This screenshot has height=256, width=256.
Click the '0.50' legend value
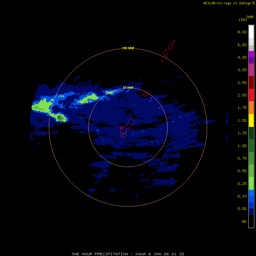[242, 171]
